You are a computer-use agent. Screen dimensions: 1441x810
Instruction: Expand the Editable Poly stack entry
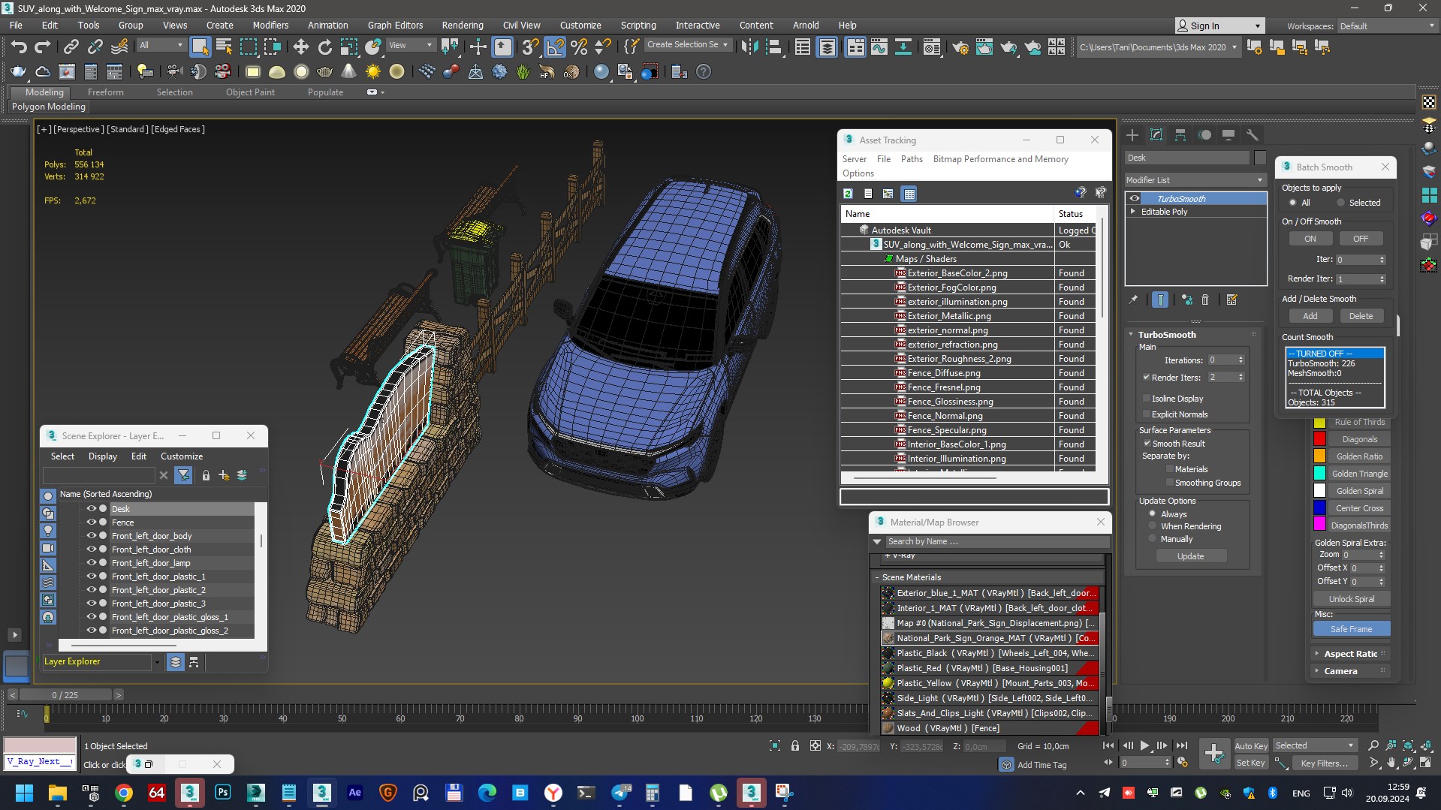coord(1133,212)
